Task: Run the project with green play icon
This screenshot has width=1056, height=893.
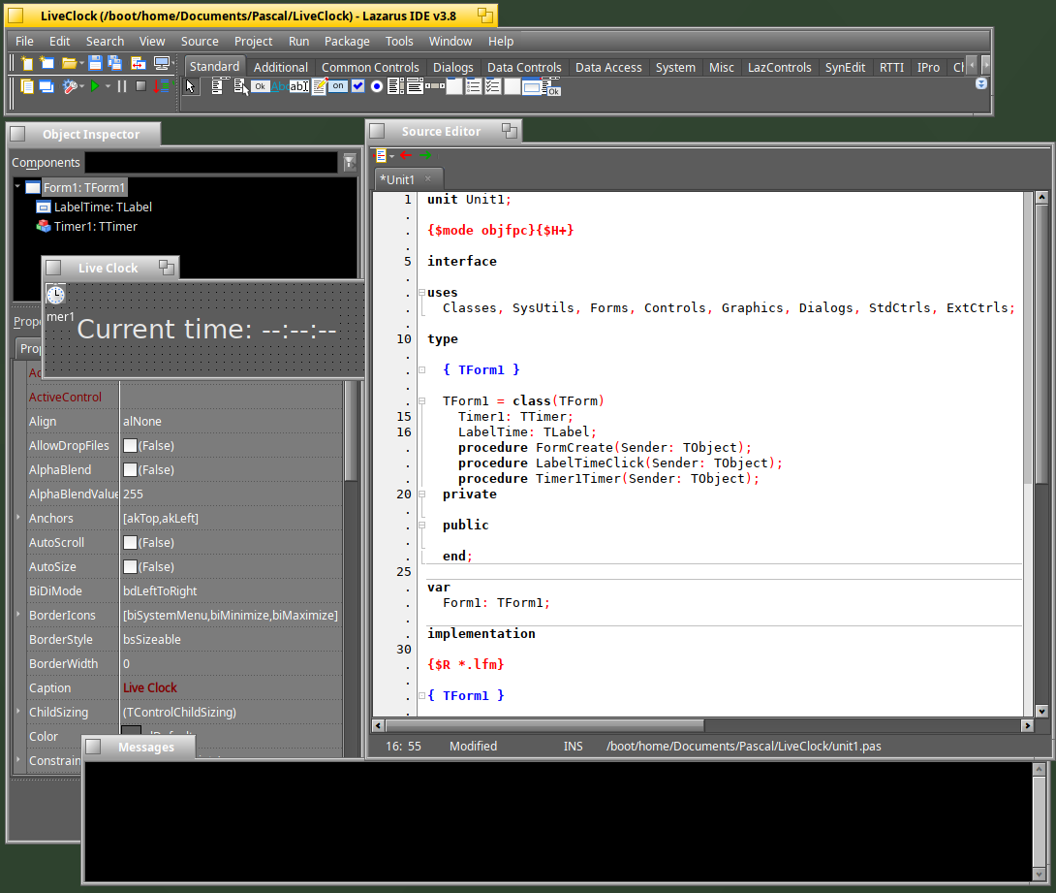Action: click(95, 86)
